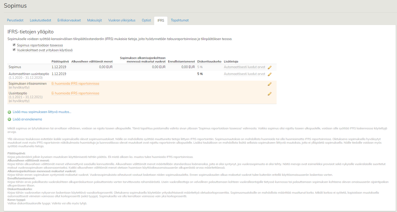Uncheck Vuokrakohteet ovat yrityksen käytössä

pos(14,50)
